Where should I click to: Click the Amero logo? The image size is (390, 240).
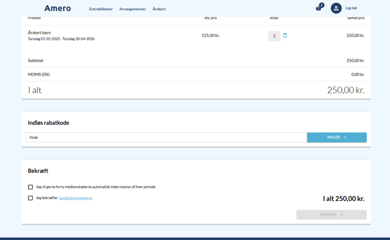(x=58, y=8)
